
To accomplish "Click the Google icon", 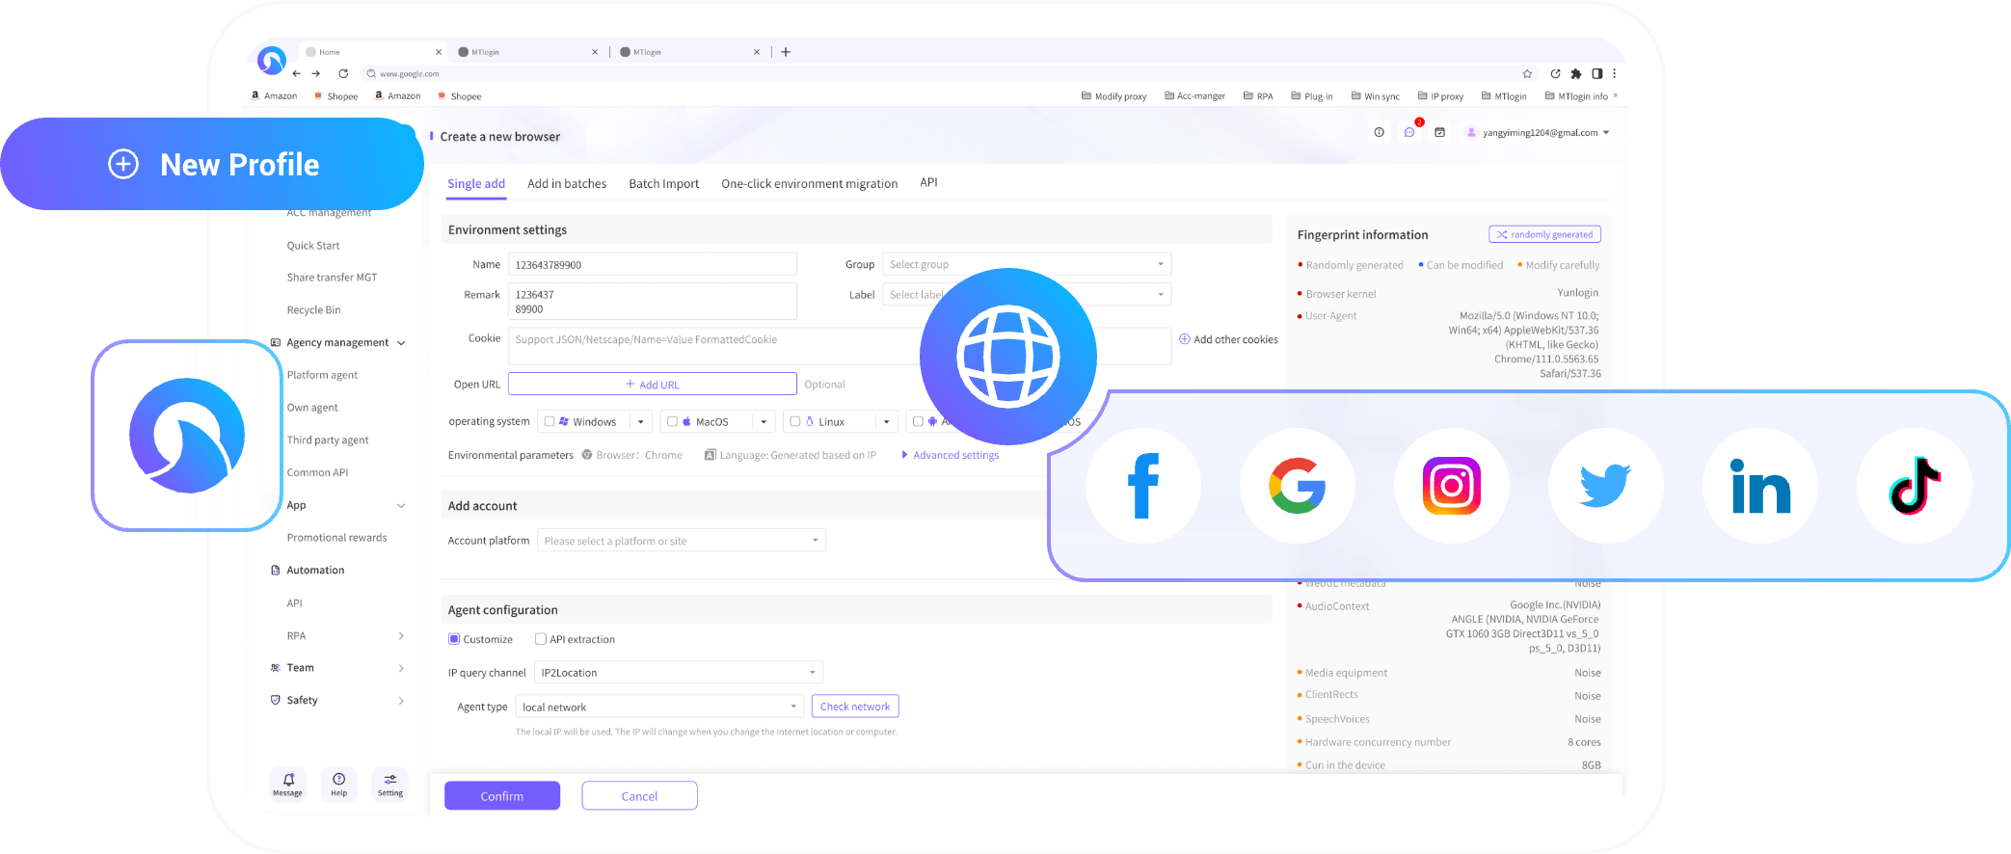I will (x=1298, y=486).
